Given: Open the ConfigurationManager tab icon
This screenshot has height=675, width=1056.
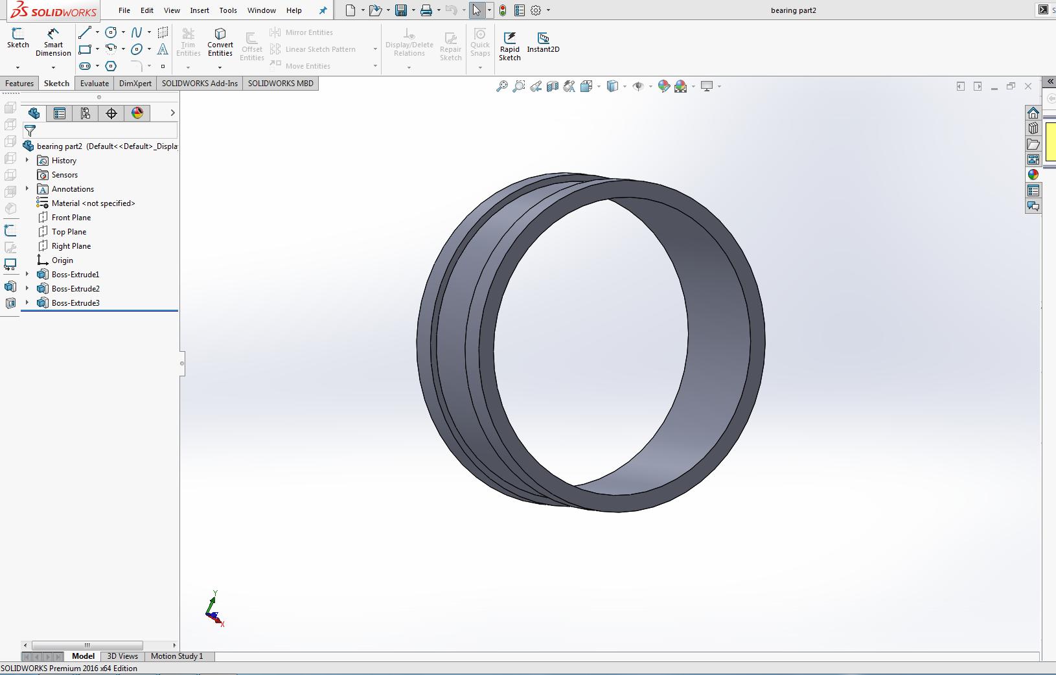Looking at the screenshot, I should pyautogui.click(x=86, y=113).
